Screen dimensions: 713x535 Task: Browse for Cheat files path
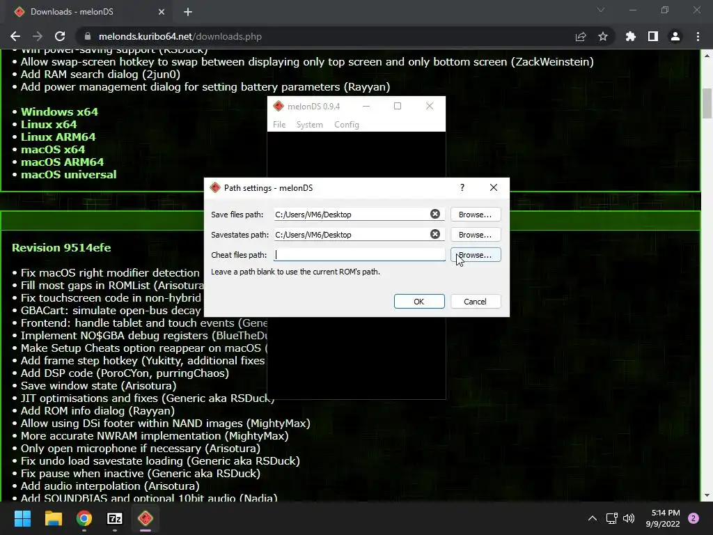476,255
